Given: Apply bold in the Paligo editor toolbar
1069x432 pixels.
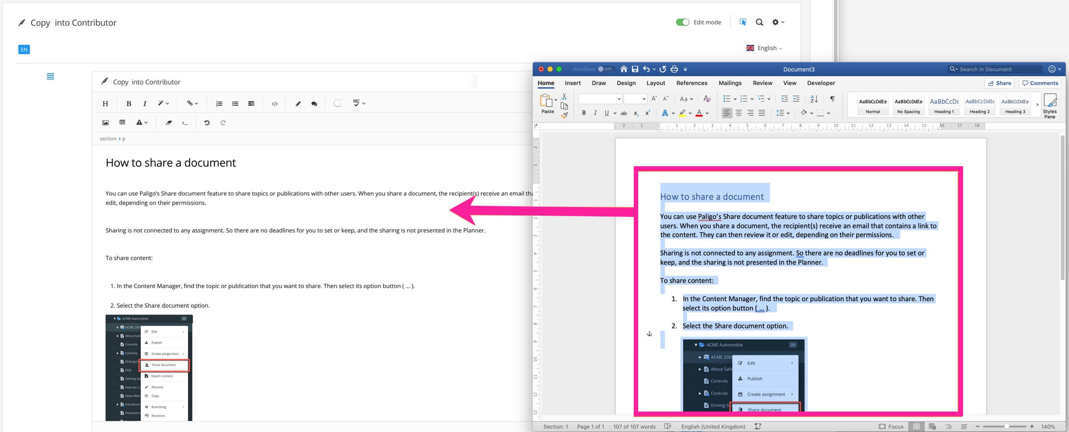Looking at the screenshot, I should point(129,104).
